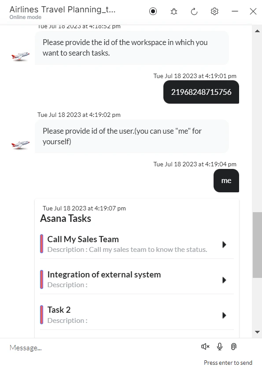Expand the Integration of external system task
This screenshot has height=367, width=262.
tap(224, 280)
